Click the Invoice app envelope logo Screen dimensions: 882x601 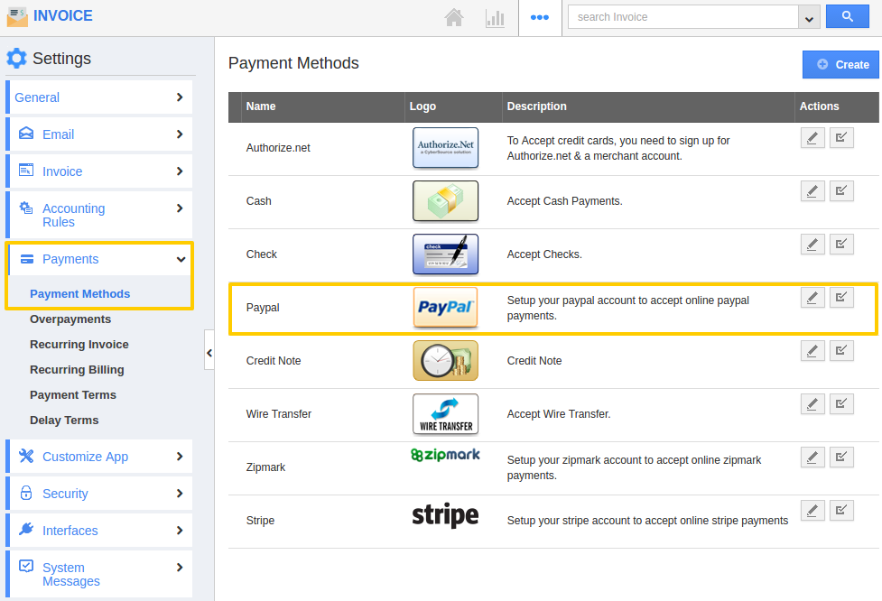[x=17, y=17]
